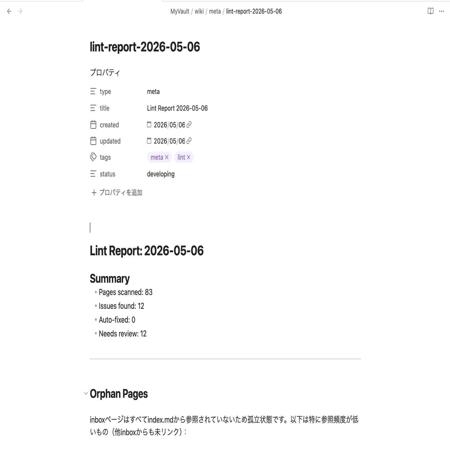
Task: Open the updated date's daily note link
Action: click(x=189, y=141)
